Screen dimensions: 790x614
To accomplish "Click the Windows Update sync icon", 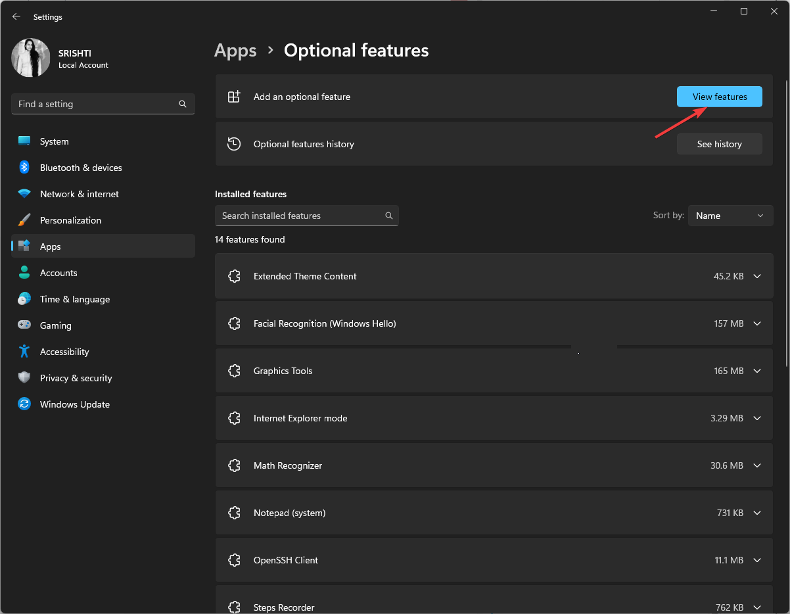I will coord(24,404).
